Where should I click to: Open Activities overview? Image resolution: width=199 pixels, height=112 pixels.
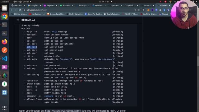[x=5, y=2]
